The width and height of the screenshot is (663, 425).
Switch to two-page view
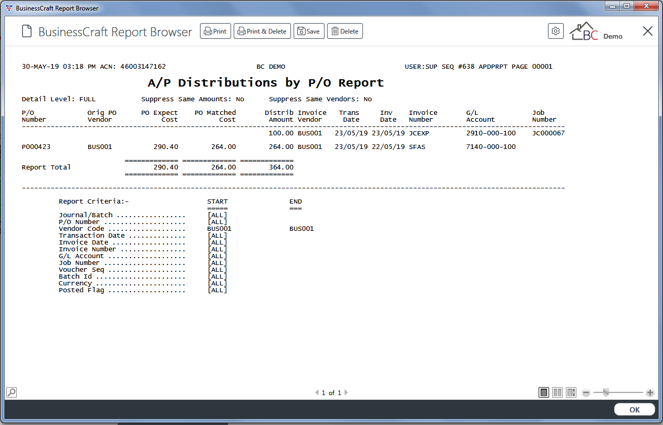coord(557,392)
